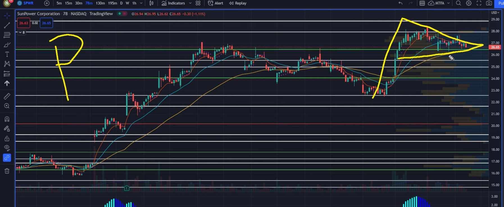Open the layout setup grid icon
The height and width of the screenshot is (207, 504).
[422, 3]
